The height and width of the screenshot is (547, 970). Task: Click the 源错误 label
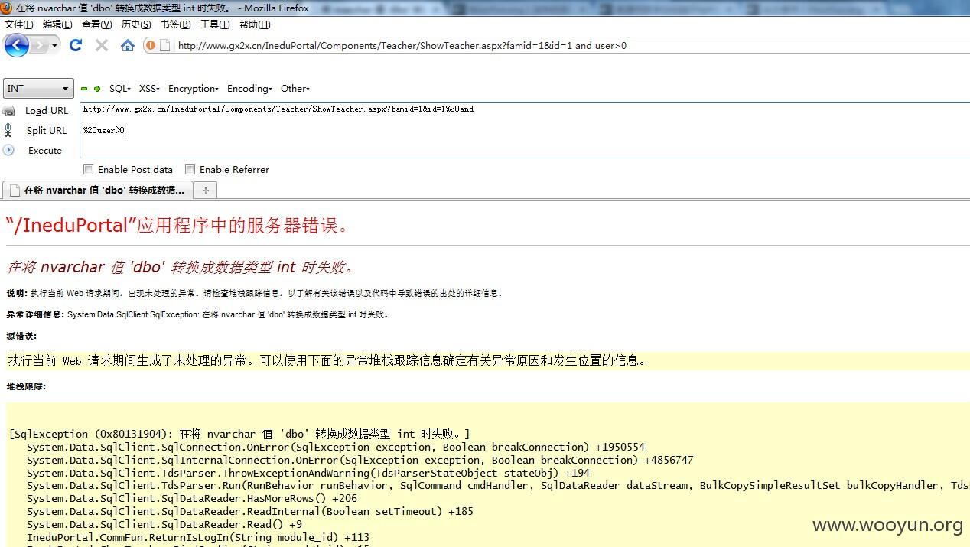pos(21,336)
